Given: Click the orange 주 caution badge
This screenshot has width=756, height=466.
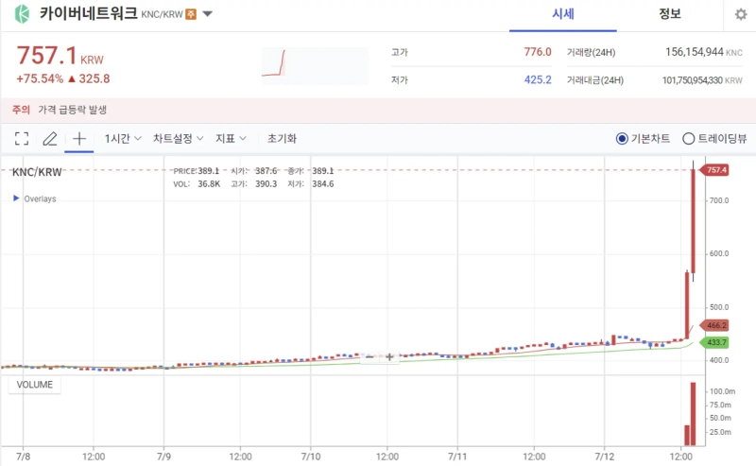Looking at the screenshot, I should 191,15.
